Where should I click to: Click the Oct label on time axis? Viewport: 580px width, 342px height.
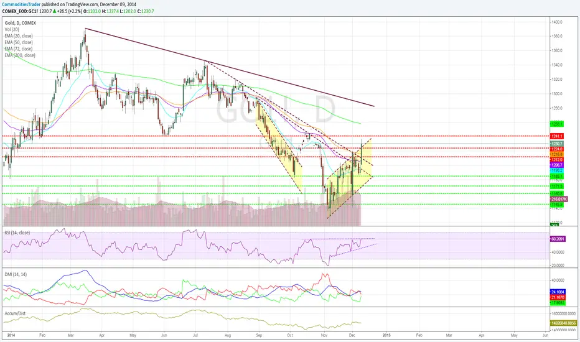pos(290,335)
